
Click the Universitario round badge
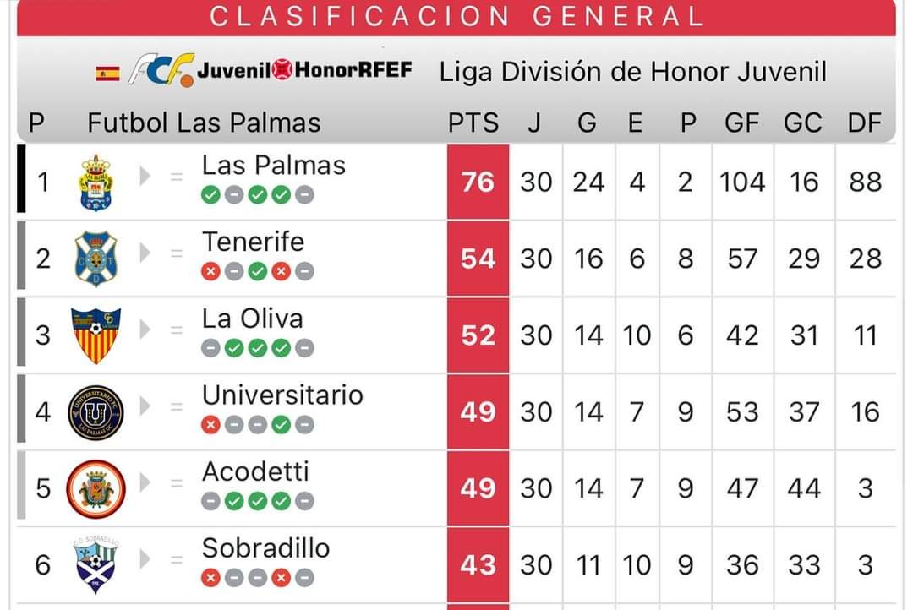96,412
